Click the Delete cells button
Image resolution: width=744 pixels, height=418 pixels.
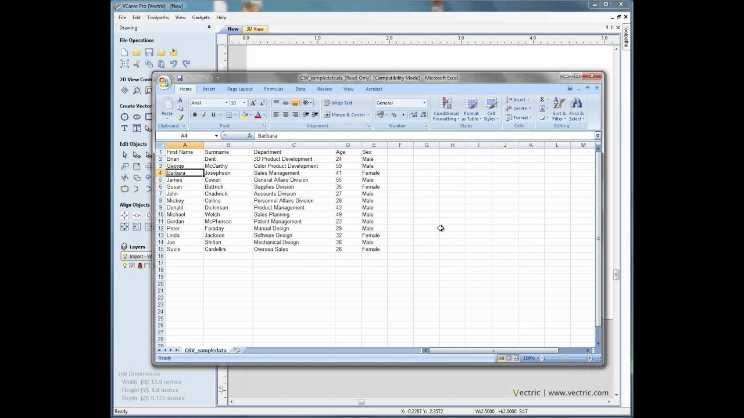[x=517, y=109]
